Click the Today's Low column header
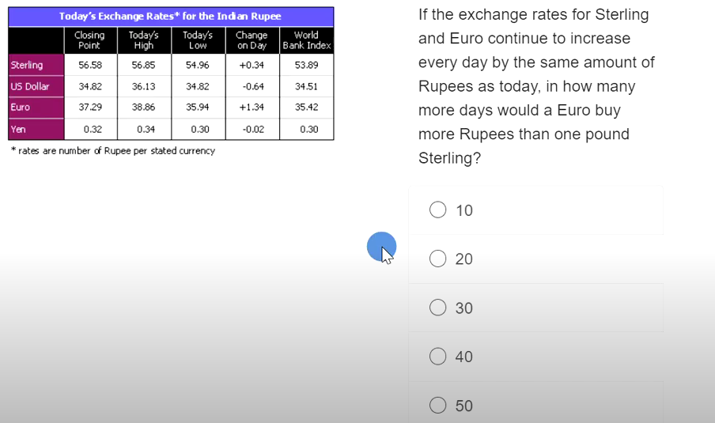Image resolution: width=715 pixels, height=423 pixels. click(198, 40)
